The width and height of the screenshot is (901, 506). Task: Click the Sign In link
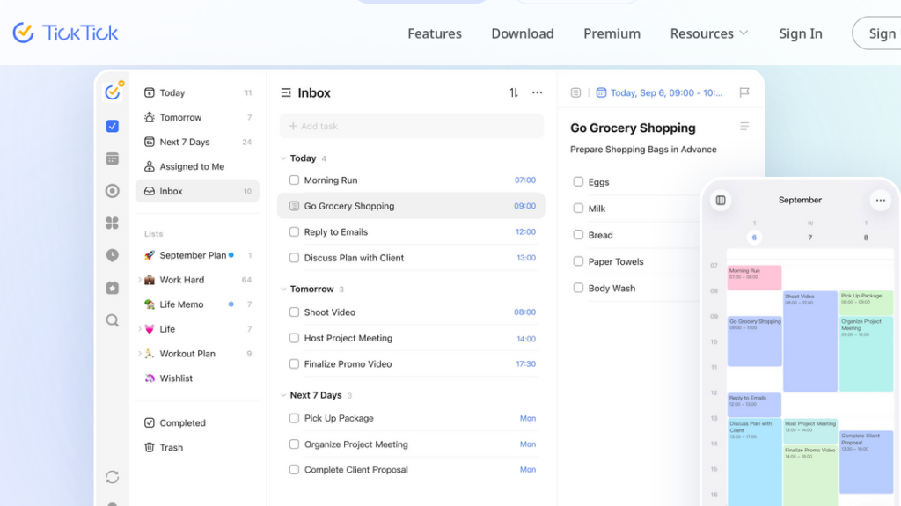point(801,33)
